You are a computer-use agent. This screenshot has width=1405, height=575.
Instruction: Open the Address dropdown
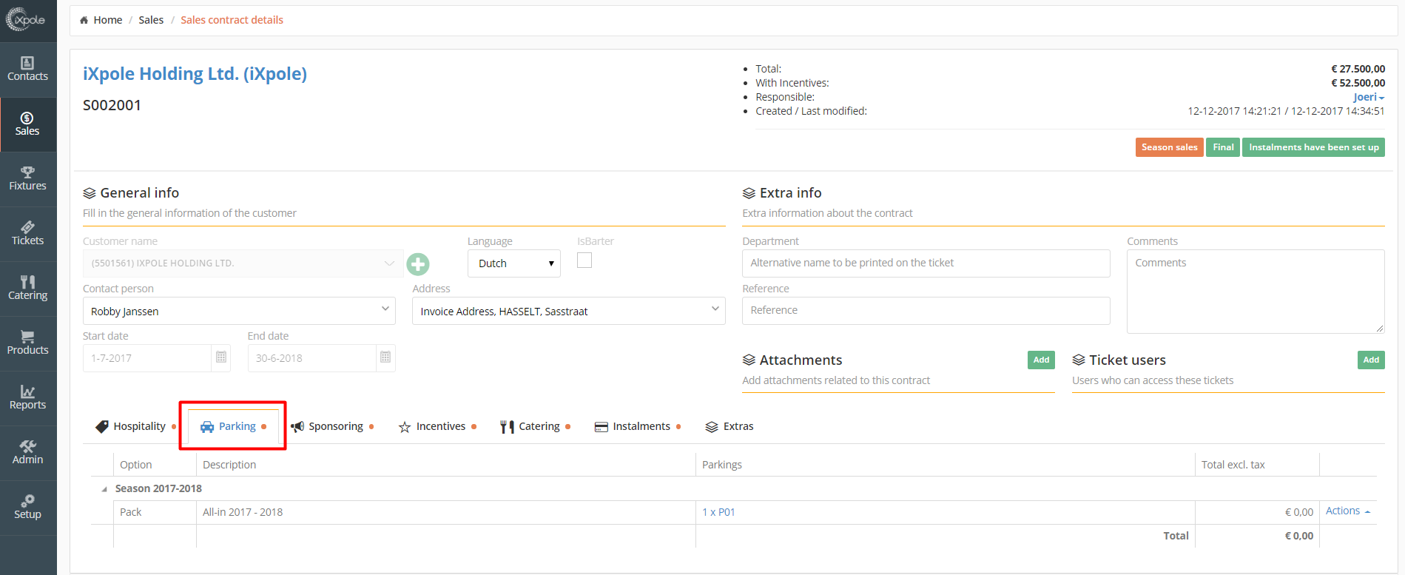(569, 311)
